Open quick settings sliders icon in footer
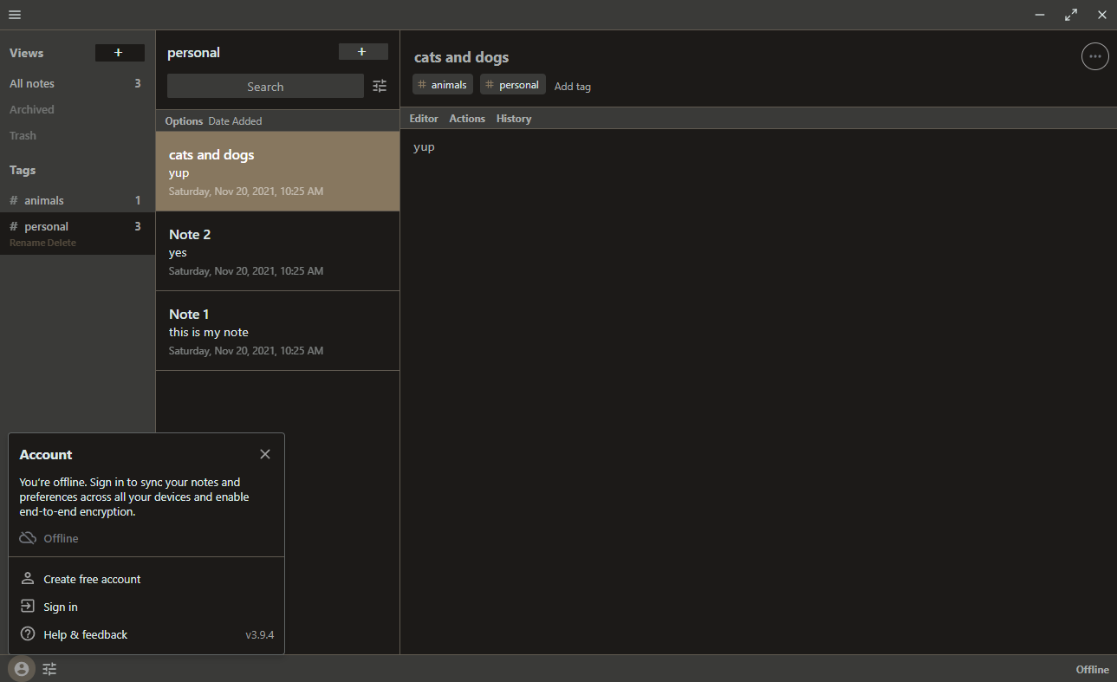The width and height of the screenshot is (1117, 682). point(49,668)
